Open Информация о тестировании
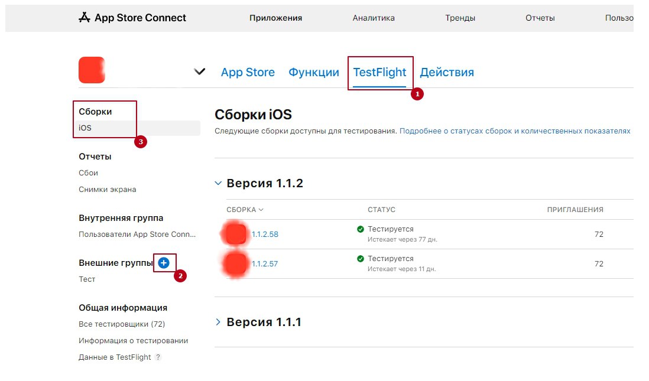Viewport: 649px width, 381px height. pyautogui.click(x=133, y=340)
